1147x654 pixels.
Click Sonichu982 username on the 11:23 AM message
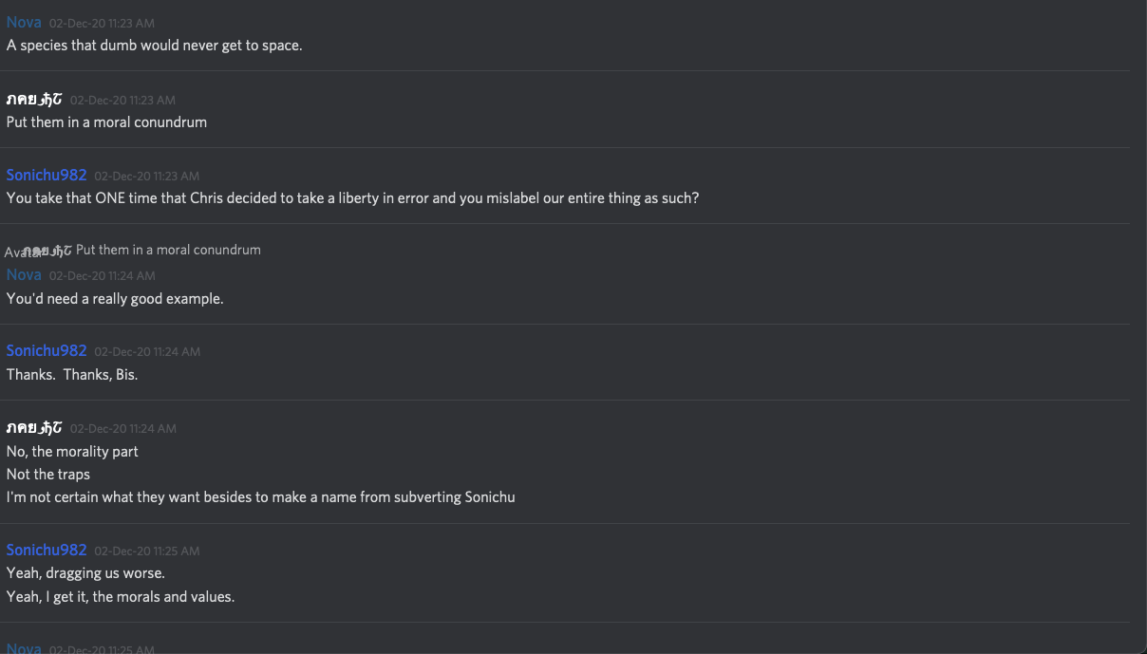47,175
